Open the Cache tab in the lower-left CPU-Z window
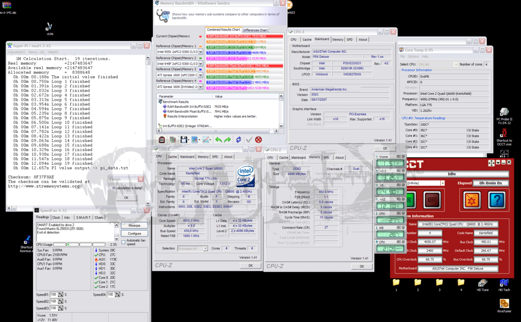 click(x=172, y=157)
